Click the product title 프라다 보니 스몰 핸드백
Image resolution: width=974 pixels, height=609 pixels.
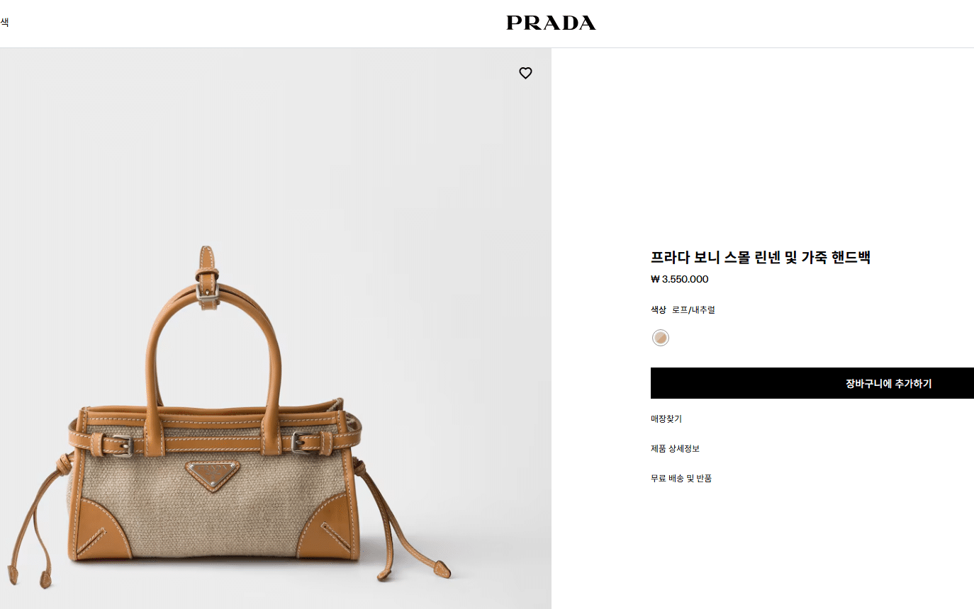point(761,258)
